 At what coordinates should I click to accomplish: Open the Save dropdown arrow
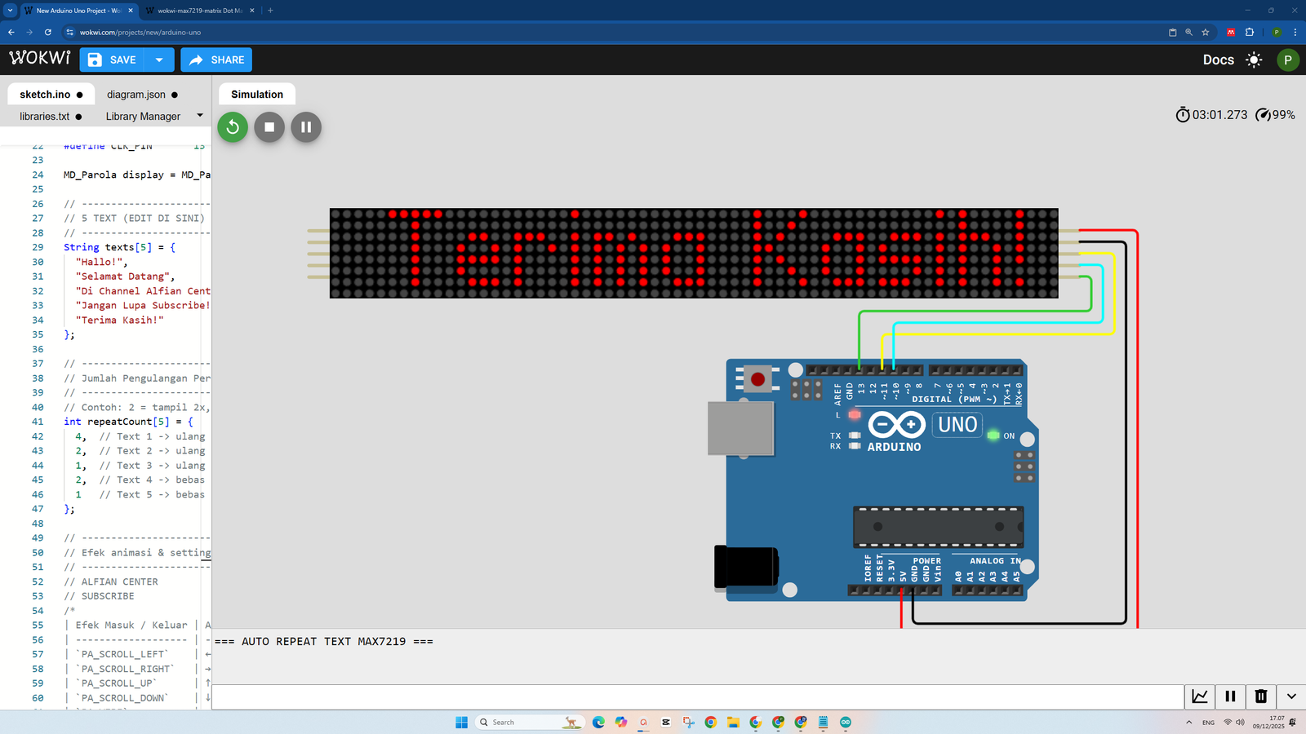pos(159,60)
